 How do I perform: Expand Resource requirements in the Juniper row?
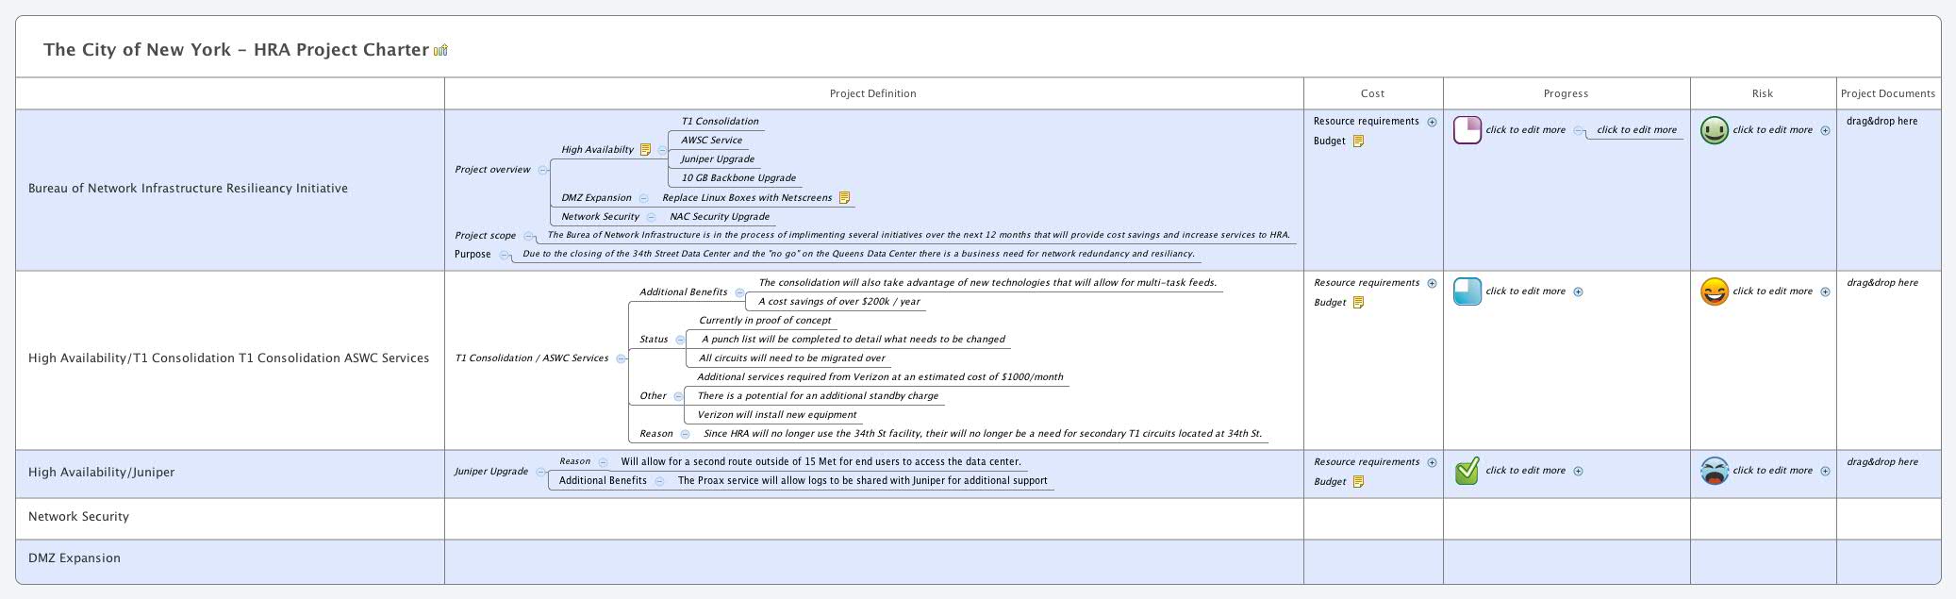pyautogui.click(x=1432, y=462)
